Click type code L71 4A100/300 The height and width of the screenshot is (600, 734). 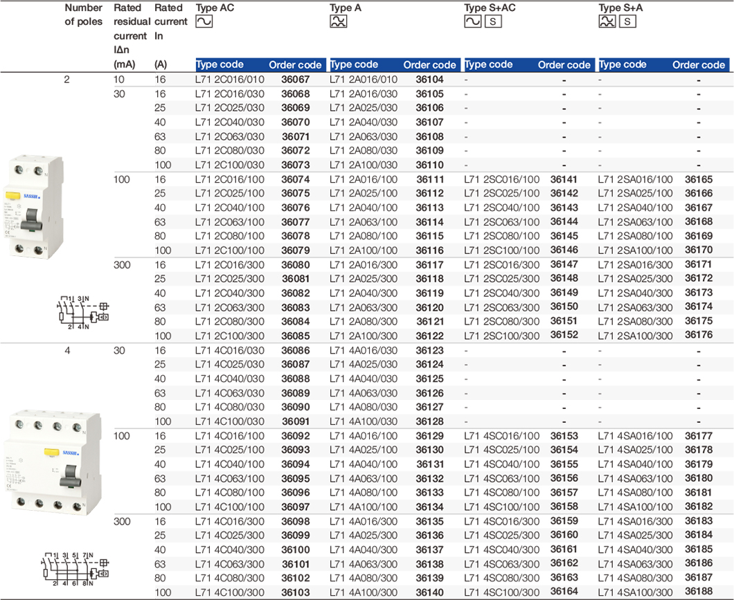click(364, 592)
